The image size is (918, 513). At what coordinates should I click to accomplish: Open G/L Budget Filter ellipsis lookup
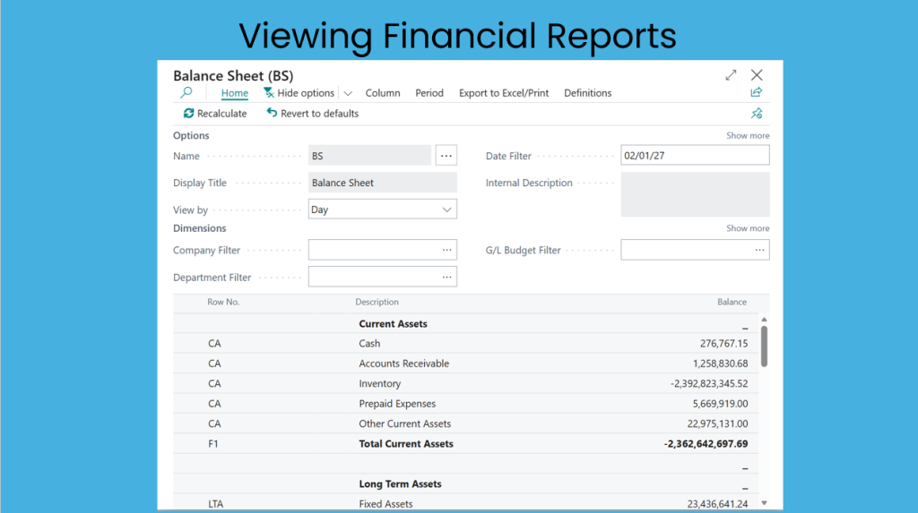pos(759,251)
